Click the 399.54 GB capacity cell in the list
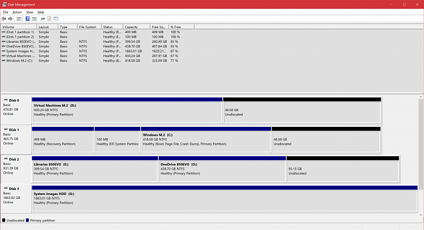Viewport: 424px width, 230px height. 132,42
